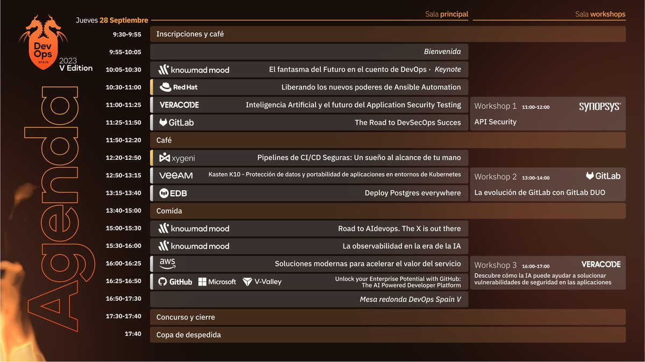Open Pipelines de CI/CD Seguras talk
The width and height of the screenshot is (645, 362).
pyautogui.click(x=359, y=158)
